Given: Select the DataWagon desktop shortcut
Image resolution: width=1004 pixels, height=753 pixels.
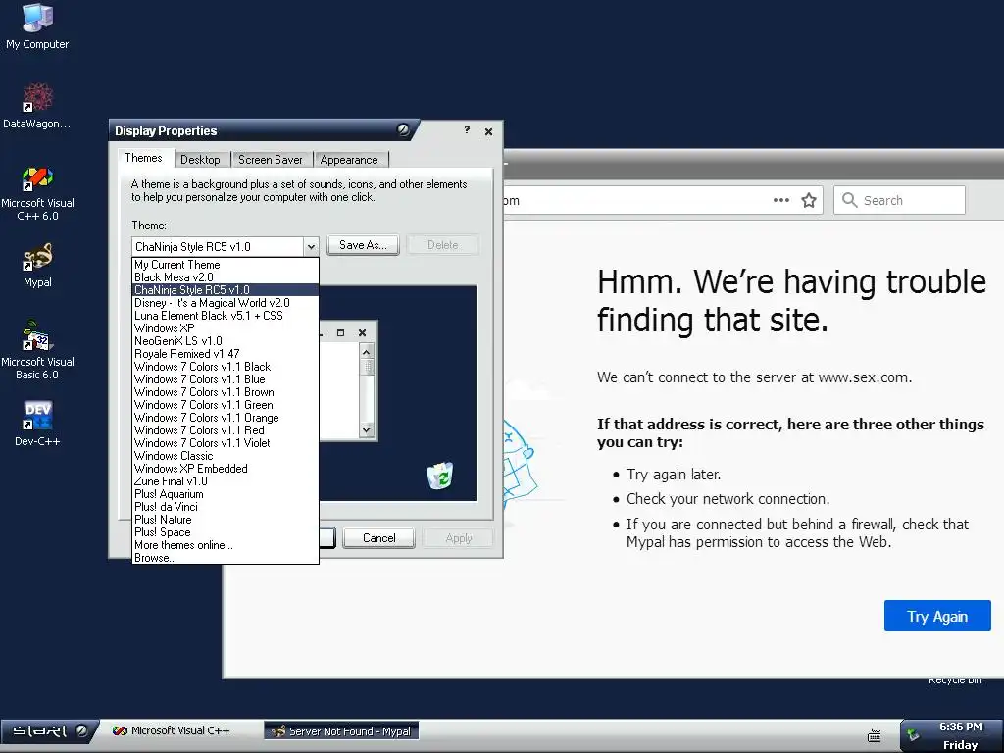Looking at the screenshot, I should click(x=37, y=106).
